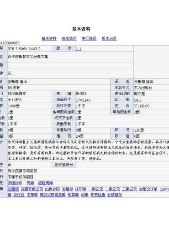This screenshot has height=228, width=169.
Task: Open the 选题单 form link
Action: [13, 189]
